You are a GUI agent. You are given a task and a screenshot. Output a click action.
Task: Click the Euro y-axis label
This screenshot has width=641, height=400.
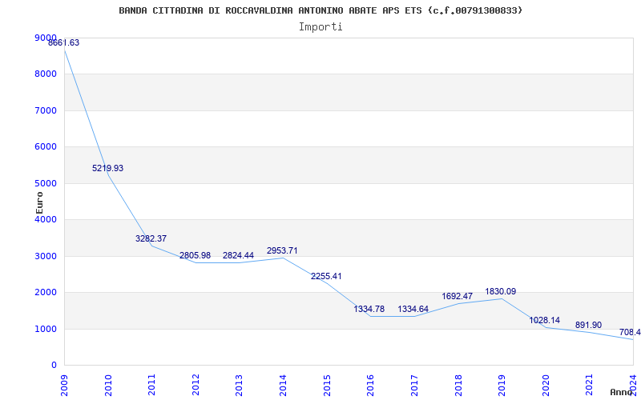point(39,202)
